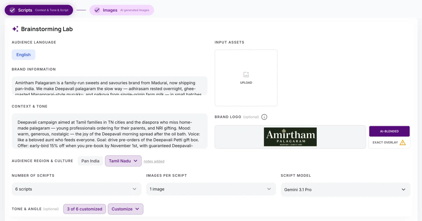422x221 pixels.
Task: Click the upload image icon
Action: [246, 75]
